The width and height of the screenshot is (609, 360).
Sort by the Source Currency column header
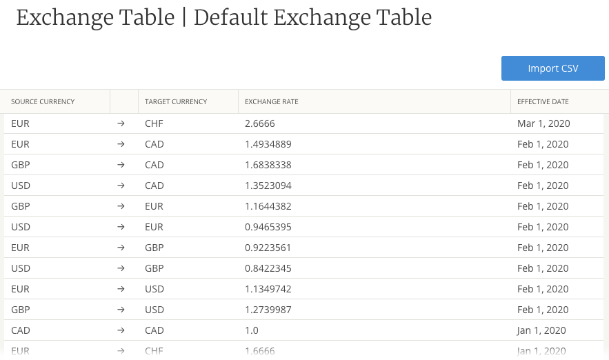(x=43, y=102)
